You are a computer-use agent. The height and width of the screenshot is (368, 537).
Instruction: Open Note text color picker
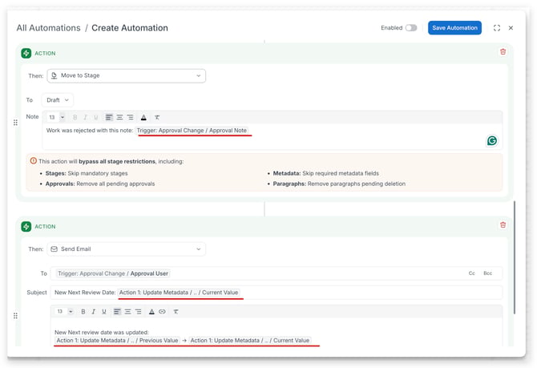point(143,118)
